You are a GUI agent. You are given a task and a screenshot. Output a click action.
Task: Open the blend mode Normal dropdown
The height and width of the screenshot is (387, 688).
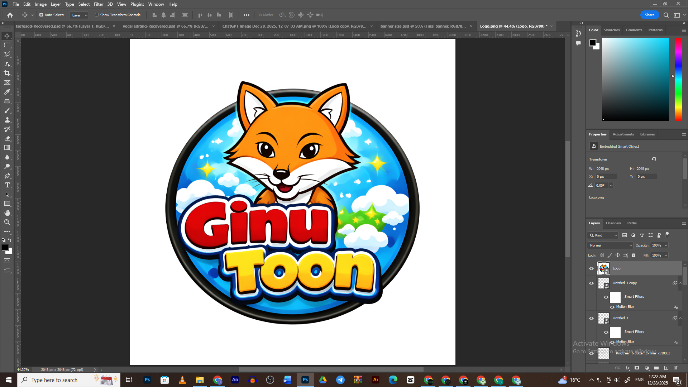click(610, 245)
